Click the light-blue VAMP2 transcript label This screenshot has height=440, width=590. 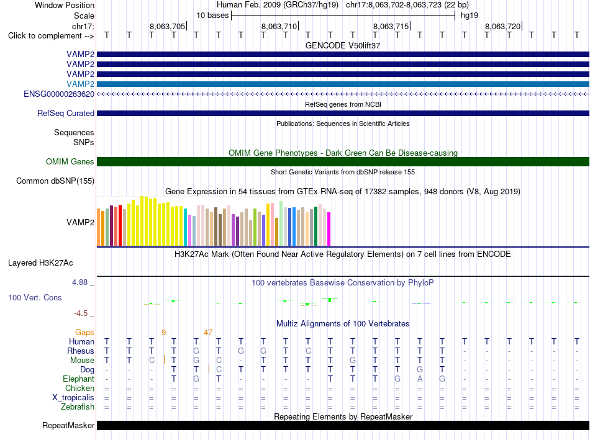[80, 84]
